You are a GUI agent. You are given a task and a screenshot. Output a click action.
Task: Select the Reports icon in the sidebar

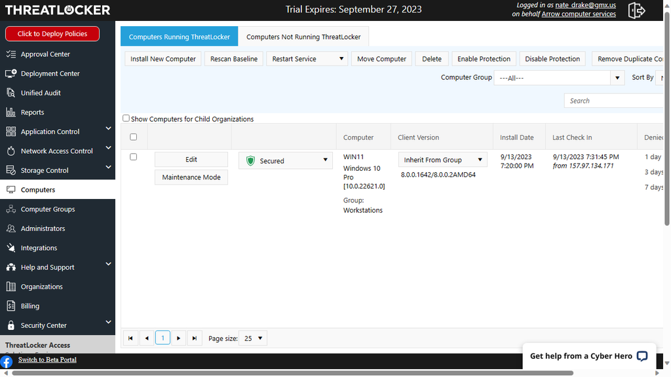[12, 112]
